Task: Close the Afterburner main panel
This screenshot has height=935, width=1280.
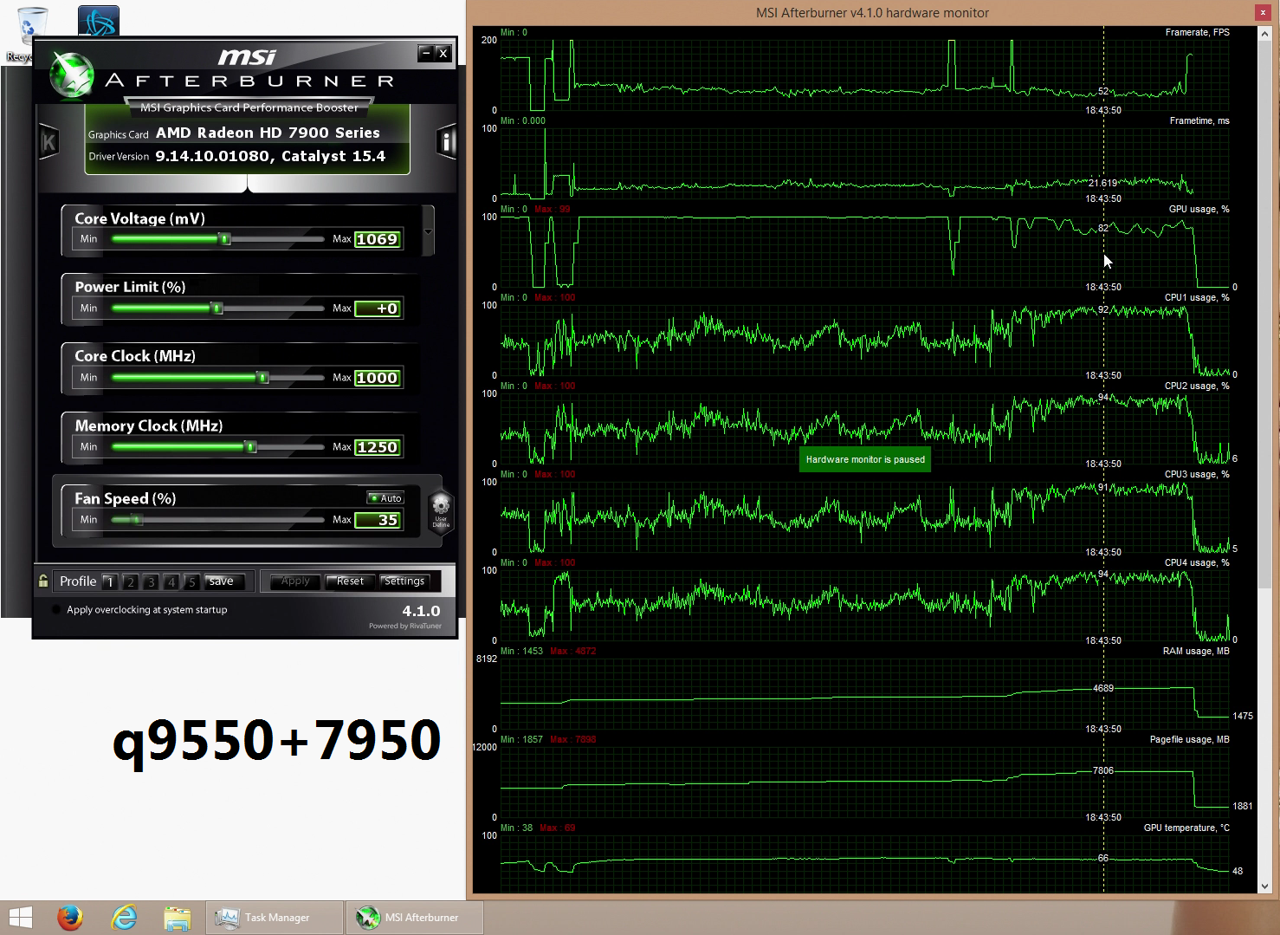Action: 443,53
